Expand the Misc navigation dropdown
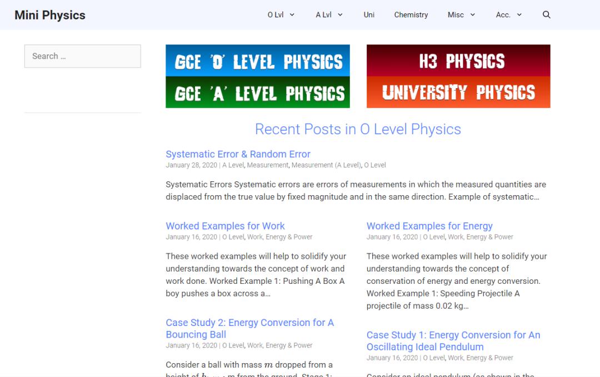600x377 pixels. click(x=461, y=15)
